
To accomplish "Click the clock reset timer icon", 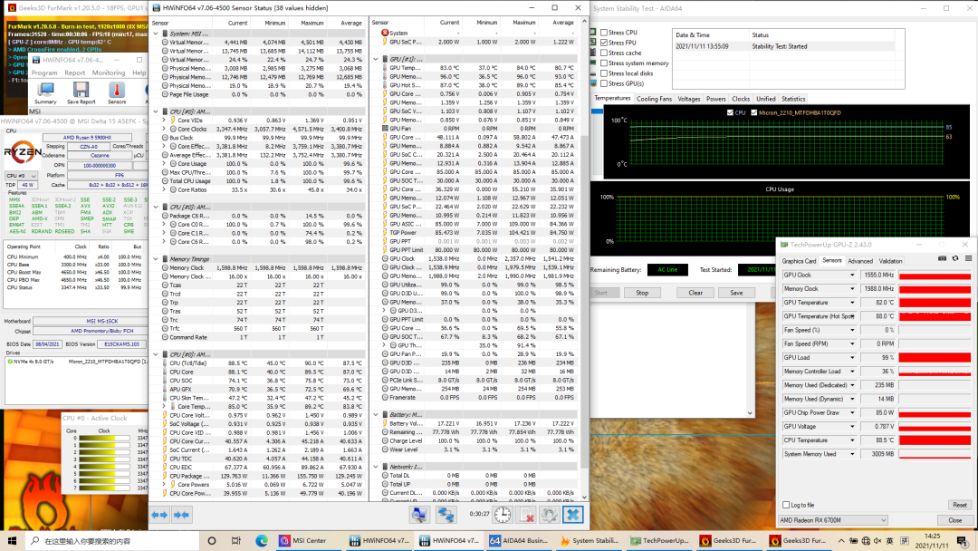I will [503, 515].
